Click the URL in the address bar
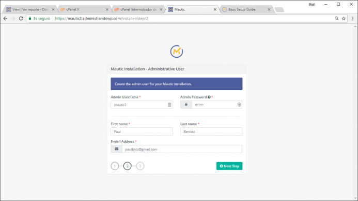 (x=102, y=19)
